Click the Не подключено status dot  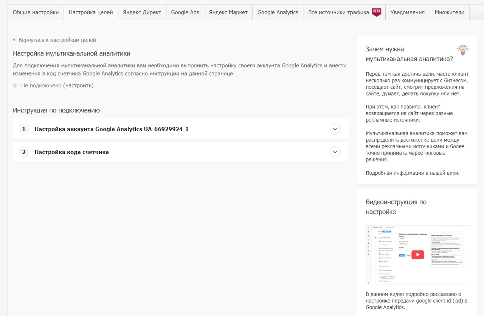tap(15, 85)
